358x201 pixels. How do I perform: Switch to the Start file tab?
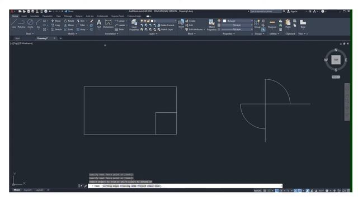[x=17, y=39]
